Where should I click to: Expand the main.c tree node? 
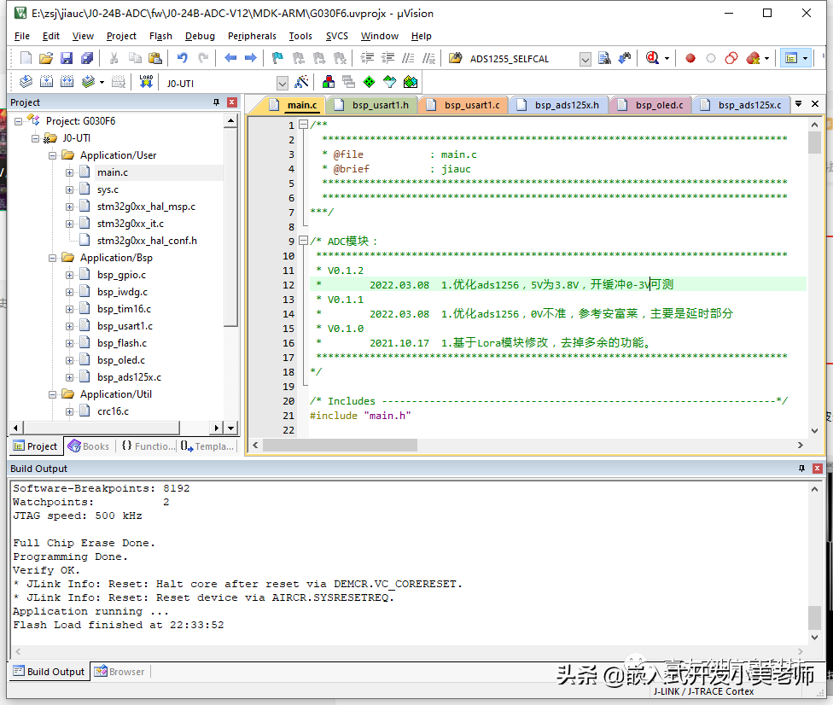[x=70, y=172]
